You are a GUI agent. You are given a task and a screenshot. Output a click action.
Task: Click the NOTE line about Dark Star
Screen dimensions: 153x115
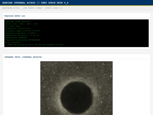point(35,45)
